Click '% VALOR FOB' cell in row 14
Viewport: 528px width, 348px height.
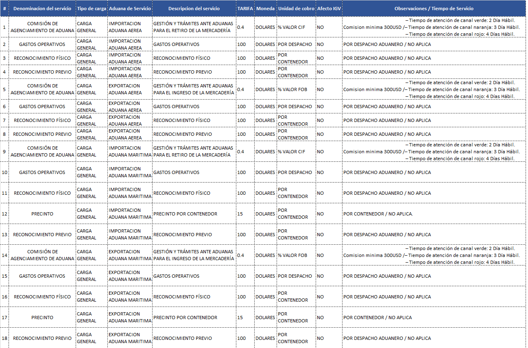(292, 255)
